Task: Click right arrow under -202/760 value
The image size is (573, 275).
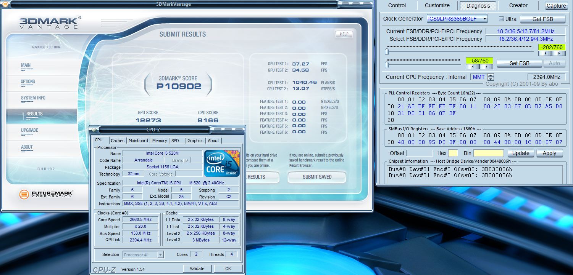Action: click(x=559, y=53)
